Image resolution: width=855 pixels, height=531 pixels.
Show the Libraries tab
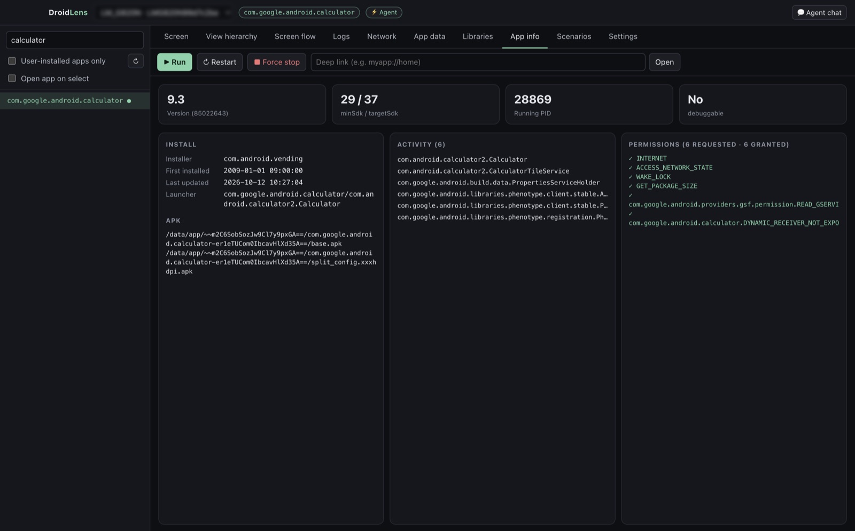pos(478,36)
